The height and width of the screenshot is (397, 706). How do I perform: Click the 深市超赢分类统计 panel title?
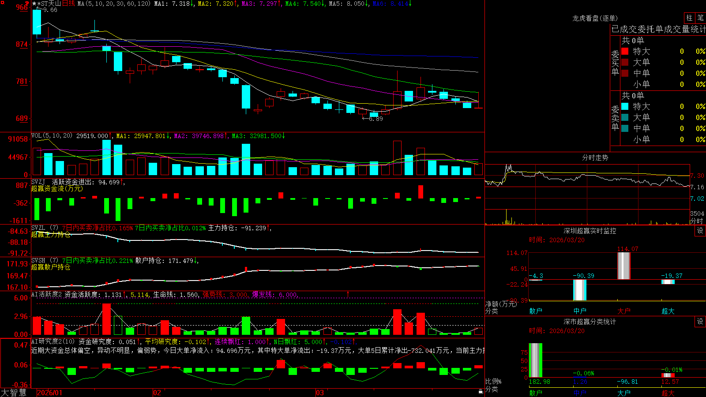[x=590, y=322]
